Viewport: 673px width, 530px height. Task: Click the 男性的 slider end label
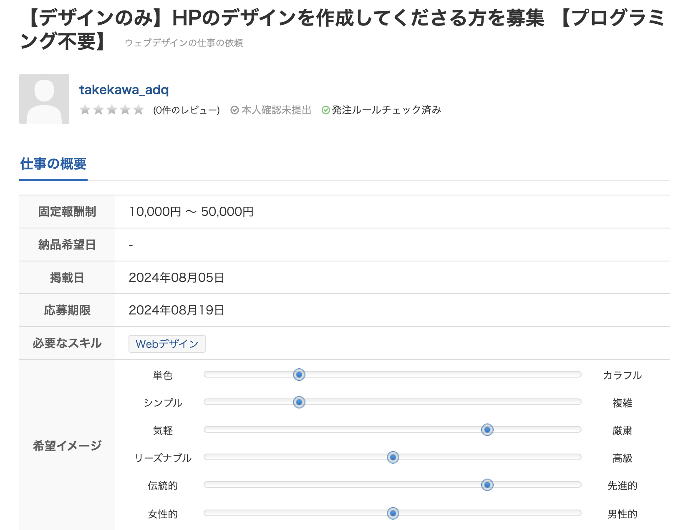click(x=623, y=514)
